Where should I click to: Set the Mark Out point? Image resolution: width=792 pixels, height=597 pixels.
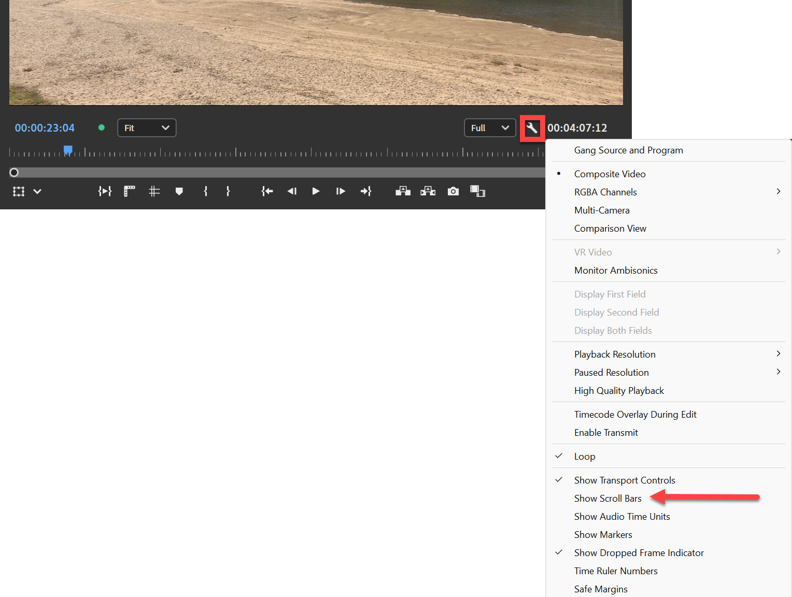point(228,191)
